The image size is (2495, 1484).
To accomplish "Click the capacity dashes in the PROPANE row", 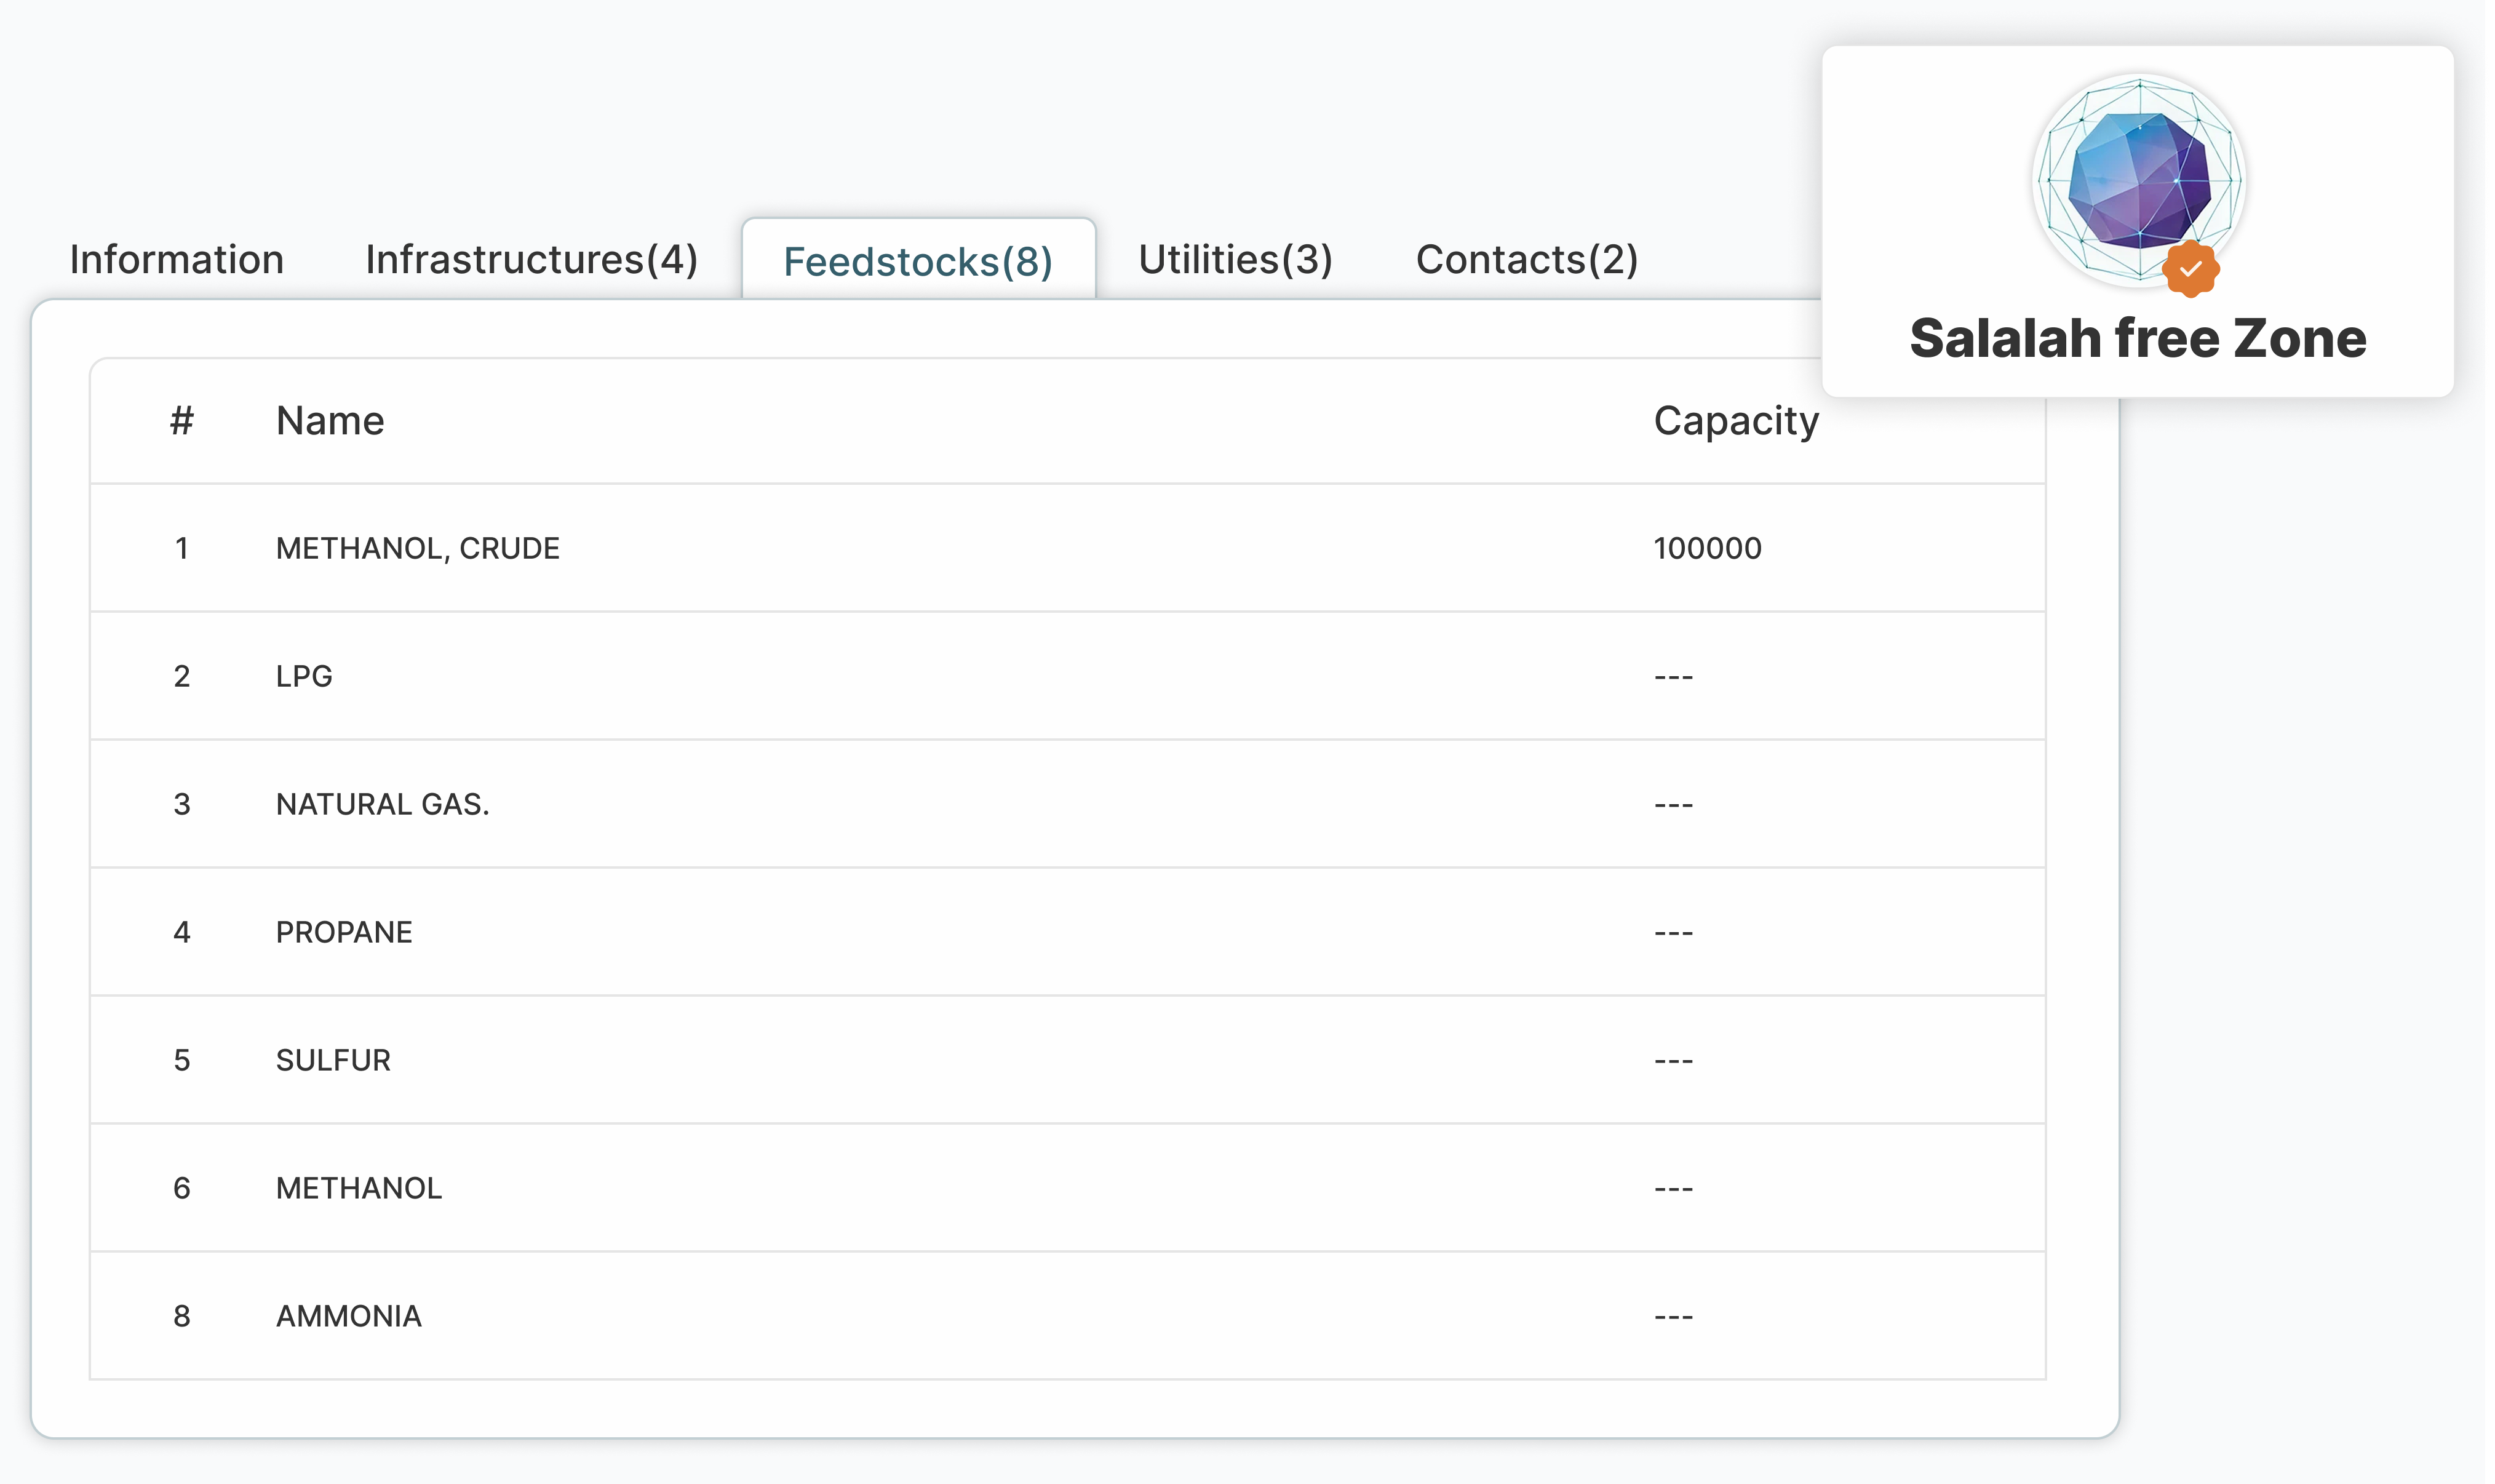I will (x=1673, y=933).
